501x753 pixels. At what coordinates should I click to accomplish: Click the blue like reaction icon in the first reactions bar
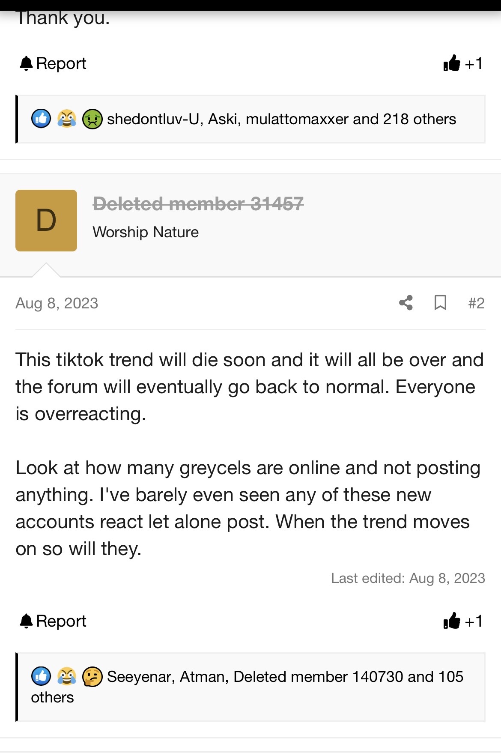click(x=41, y=119)
